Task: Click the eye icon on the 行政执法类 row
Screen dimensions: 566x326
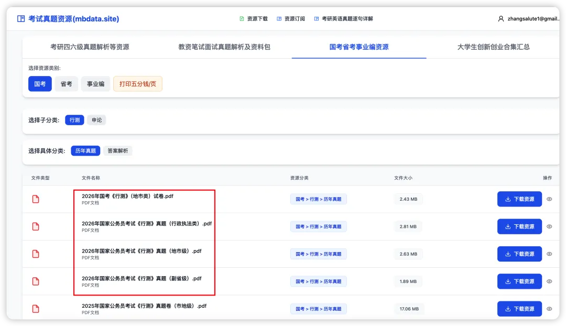Action: (549, 226)
